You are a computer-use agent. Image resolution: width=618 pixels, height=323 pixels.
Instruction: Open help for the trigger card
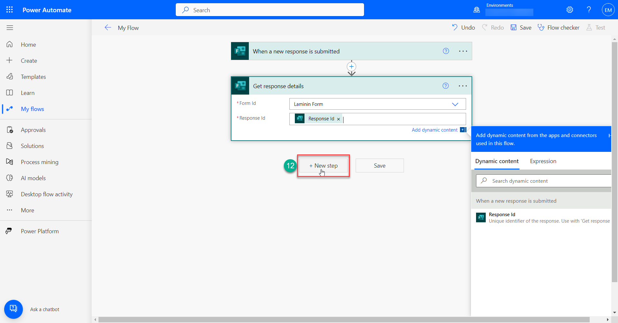click(x=446, y=51)
